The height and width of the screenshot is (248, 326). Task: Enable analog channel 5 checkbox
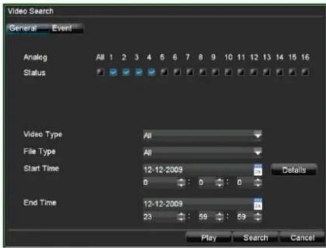pyautogui.click(x=164, y=72)
